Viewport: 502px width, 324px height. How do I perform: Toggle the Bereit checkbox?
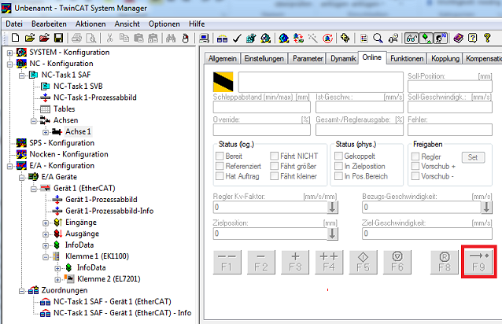pyautogui.click(x=220, y=156)
